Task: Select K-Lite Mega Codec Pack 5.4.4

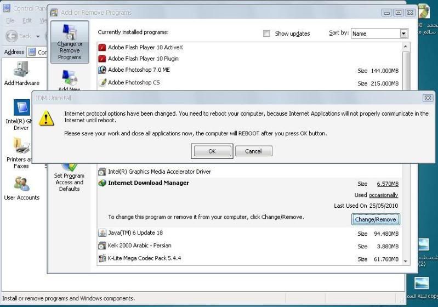Action: (144, 258)
